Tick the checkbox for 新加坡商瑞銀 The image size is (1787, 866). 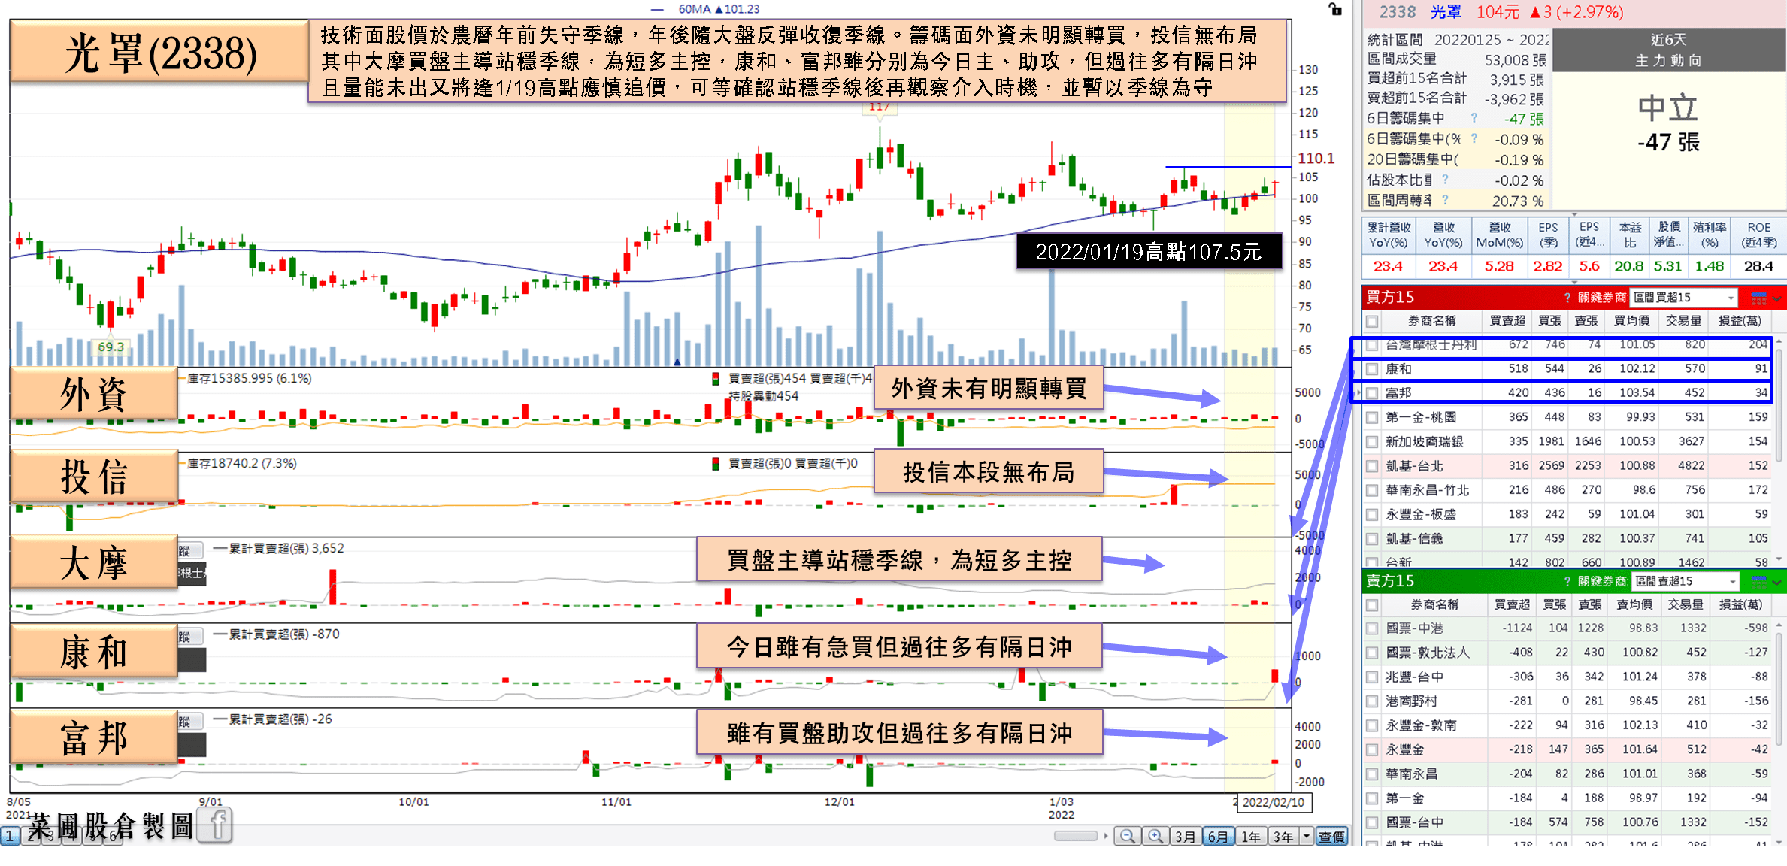1373,441
